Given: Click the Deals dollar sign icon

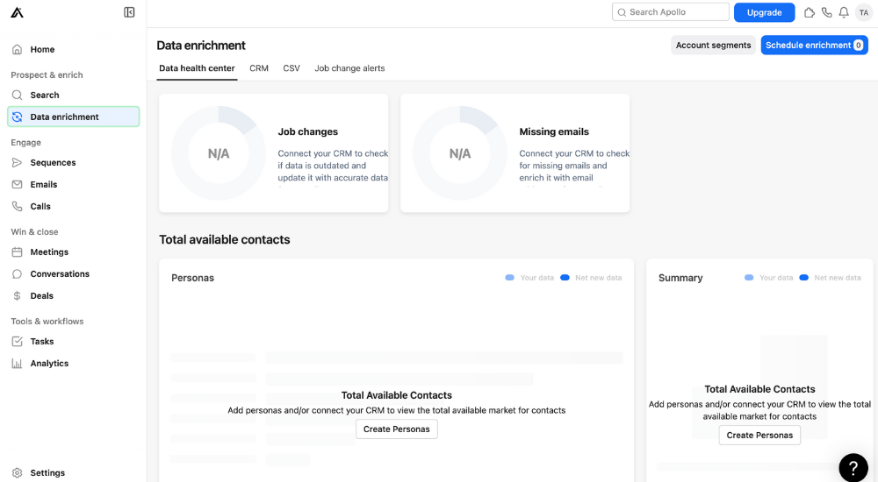Looking at the screenshot, I should tap(18, 296).
